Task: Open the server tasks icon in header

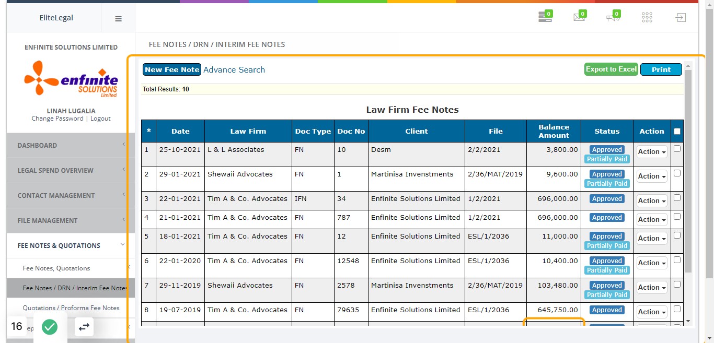Action: pos(545,17)
